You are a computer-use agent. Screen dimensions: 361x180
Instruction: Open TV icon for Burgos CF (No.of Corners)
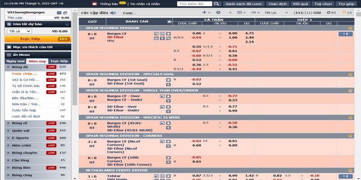tap(162, 141)
